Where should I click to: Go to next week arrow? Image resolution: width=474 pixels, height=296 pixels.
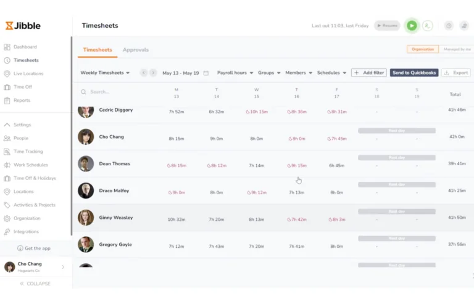tap(153, 73)
